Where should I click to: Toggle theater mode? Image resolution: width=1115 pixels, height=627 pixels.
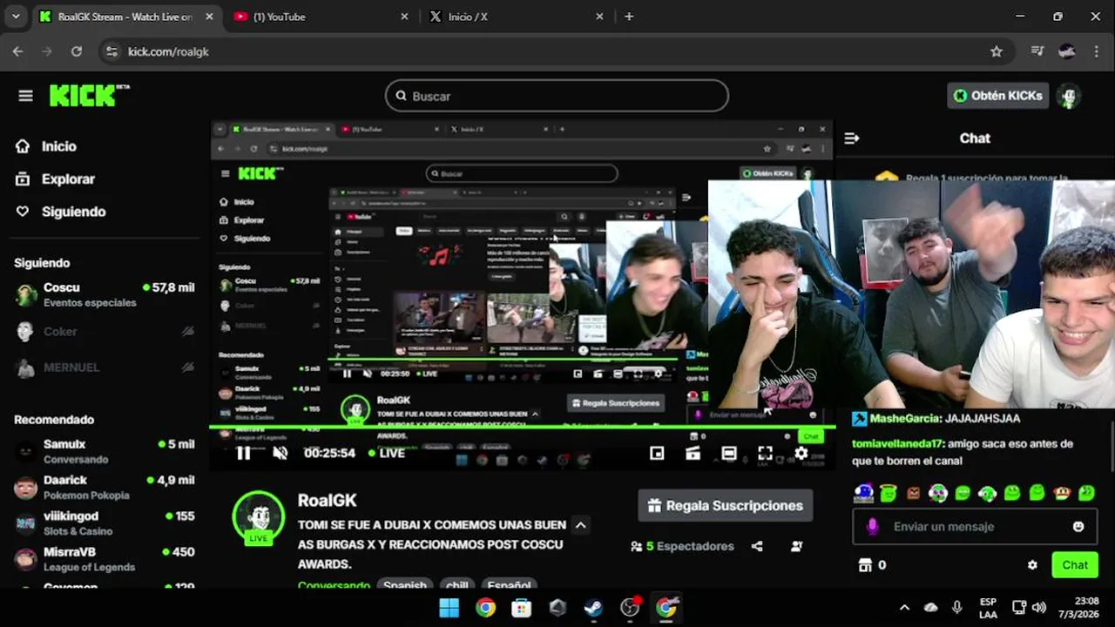point(729,453)
